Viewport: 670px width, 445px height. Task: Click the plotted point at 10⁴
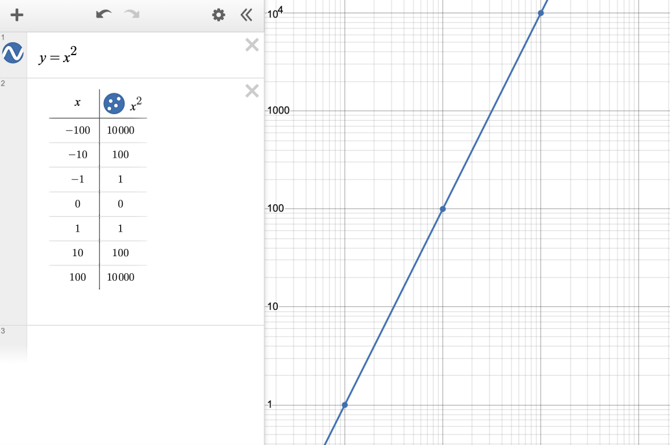coord(541,13)
